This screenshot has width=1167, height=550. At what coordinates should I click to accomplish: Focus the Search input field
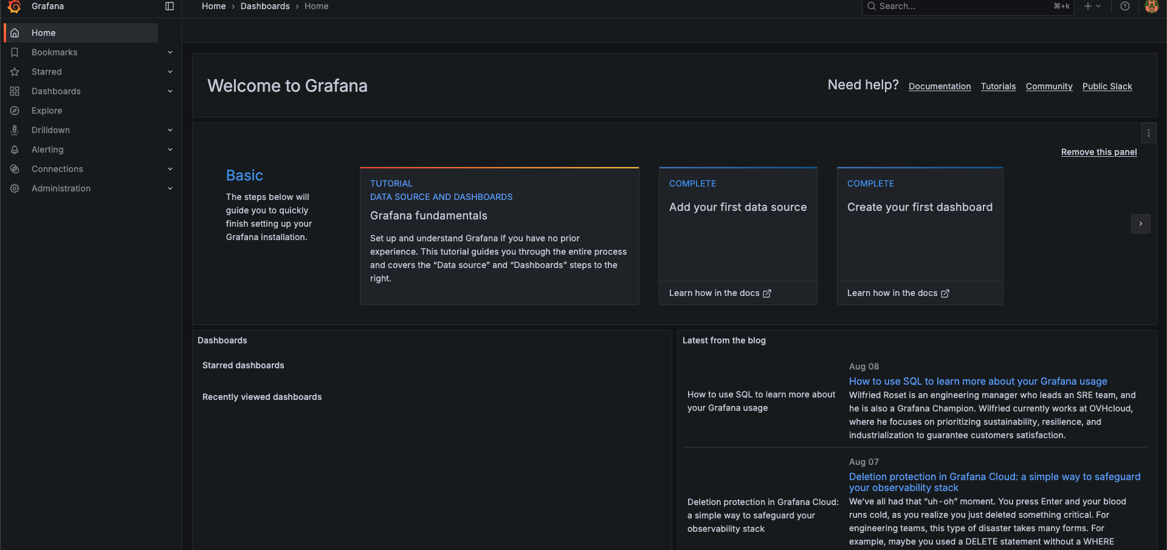coord(968,6)
